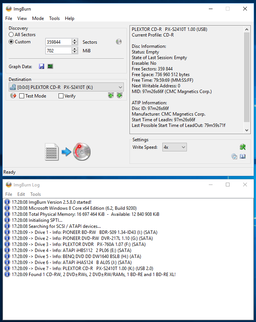The height and width of the screenshot is (322, 256).
Task: Open the File menu in ImgBurn
Action: pyautogui.click(x=9, y=18)
